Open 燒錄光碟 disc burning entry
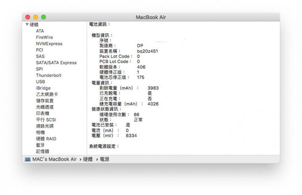Screen dimensions: 302x195 (45, 126)
